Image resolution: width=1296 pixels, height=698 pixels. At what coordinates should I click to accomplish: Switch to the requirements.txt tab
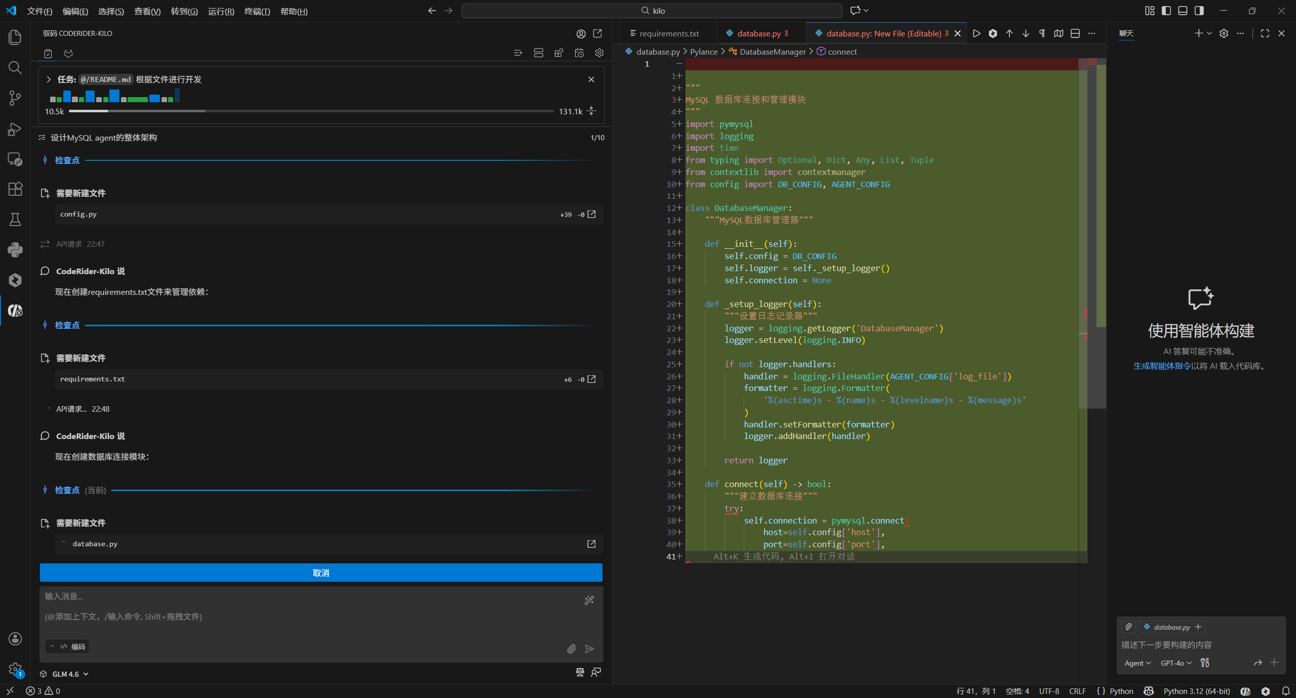pos(668,33)
